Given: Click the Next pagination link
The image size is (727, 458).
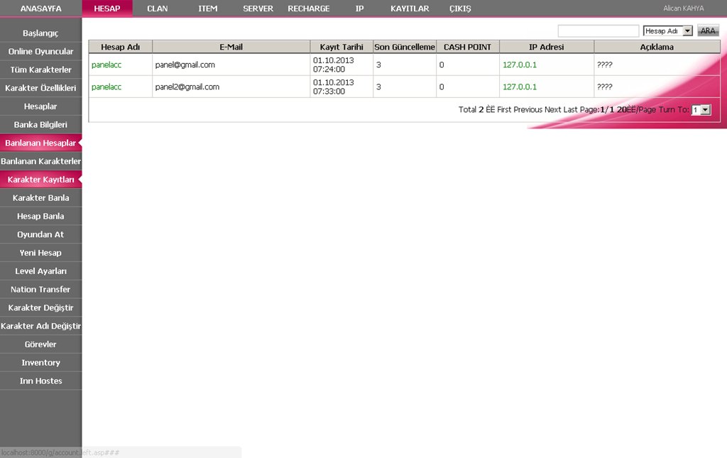Looking at the screenshot, I should click(x=552, y=109).
